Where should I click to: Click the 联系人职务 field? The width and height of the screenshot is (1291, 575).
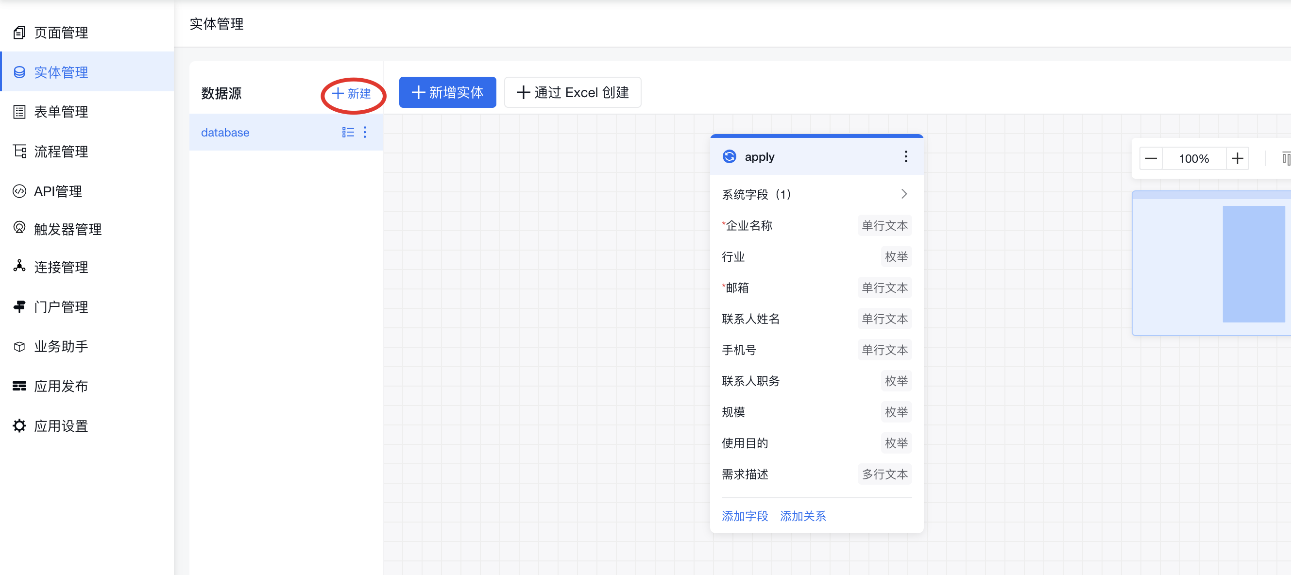816,381
